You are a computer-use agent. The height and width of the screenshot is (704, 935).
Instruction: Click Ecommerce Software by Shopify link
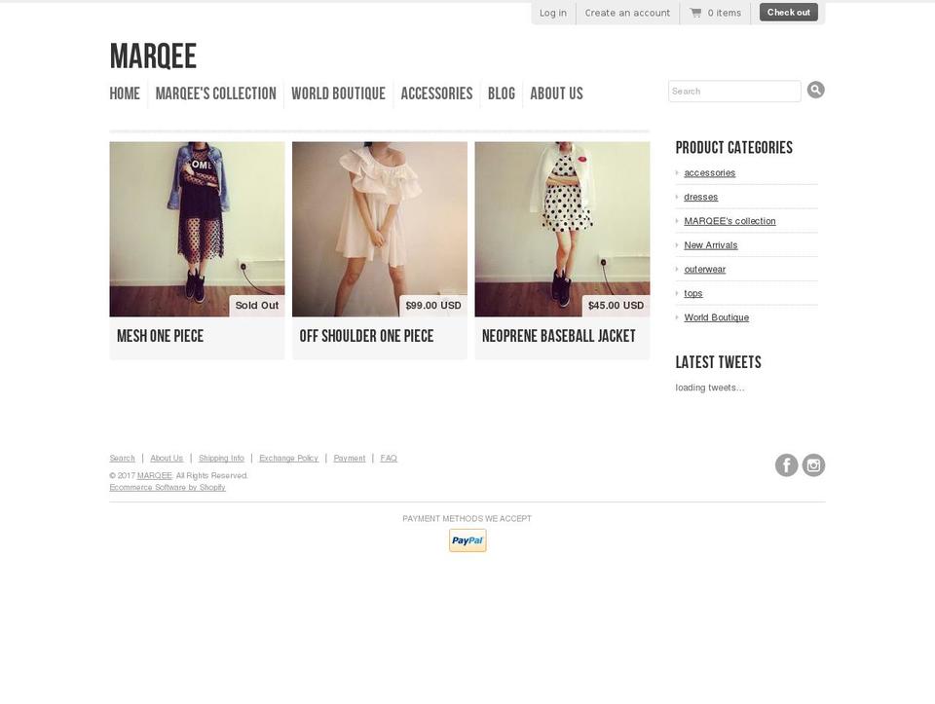168,487
